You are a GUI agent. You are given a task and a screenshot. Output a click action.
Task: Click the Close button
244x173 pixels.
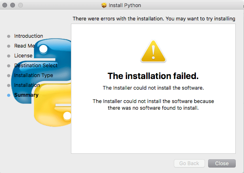pyautogui.click(x=222, y=164)
